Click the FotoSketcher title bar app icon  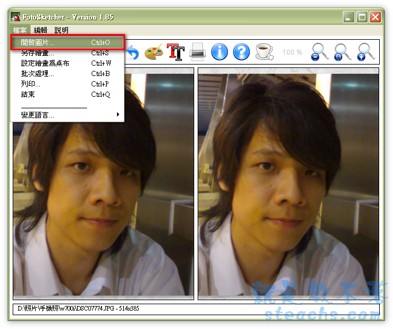coord(16,17)
